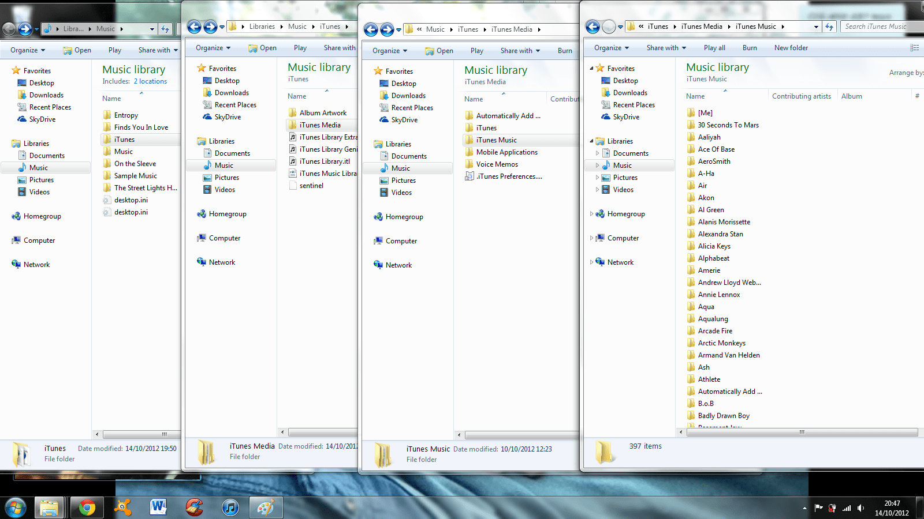Switch the view layout using the views icon
The image size is (924, 519).
(x=914, y=47)
